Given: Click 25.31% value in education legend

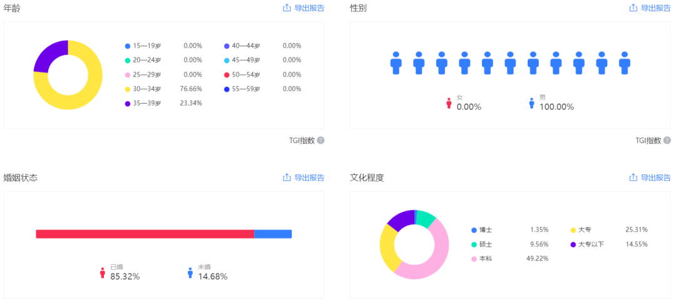Looking at the screenshot, I should 637,231.
